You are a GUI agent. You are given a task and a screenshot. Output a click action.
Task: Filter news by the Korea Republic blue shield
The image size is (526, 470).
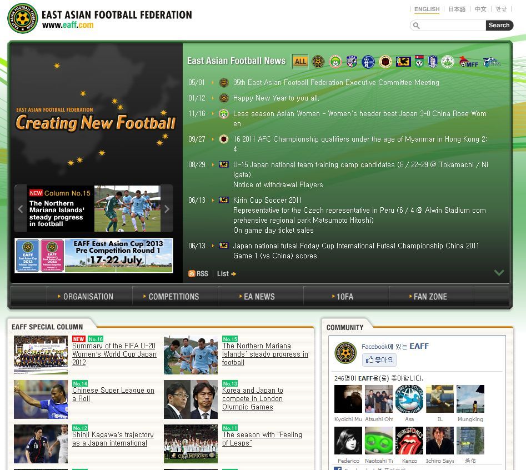pos(433,62)
